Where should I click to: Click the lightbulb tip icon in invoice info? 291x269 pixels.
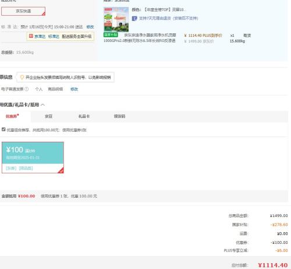point(22,78)
